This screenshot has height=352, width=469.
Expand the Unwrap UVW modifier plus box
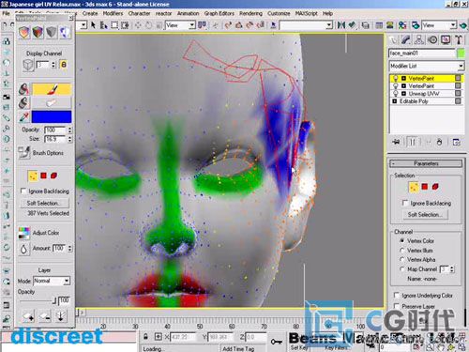tap(403, 94)
